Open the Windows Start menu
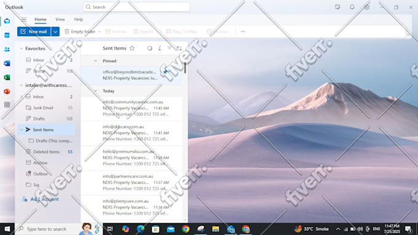Viewport: 418px width, 235px height. [x=7, y=229]
